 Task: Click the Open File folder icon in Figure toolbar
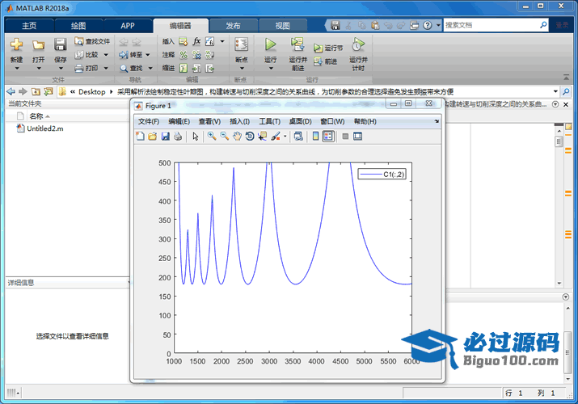coord(153,137)
